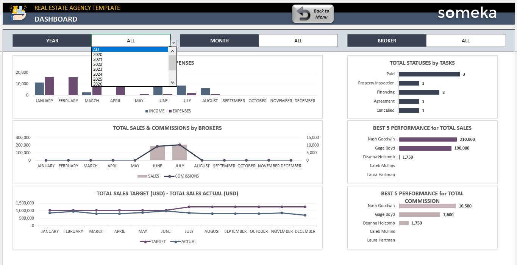Click the Property Inspection status bar
Image resolution: width=517 pixels, height=265 pixels.
[409, 83]
